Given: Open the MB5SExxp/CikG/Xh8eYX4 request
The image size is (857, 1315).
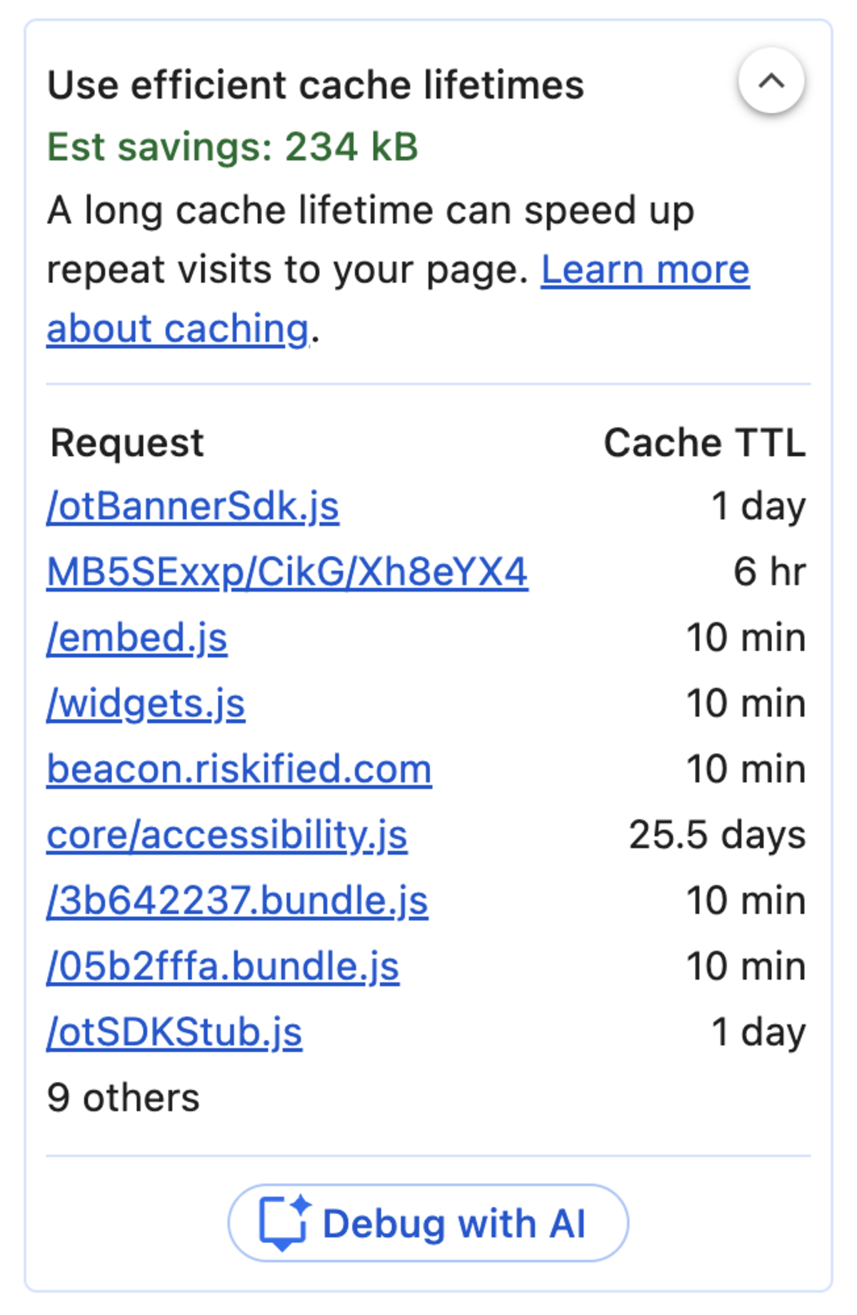Looking at the screenshot, I should point(289,570).
